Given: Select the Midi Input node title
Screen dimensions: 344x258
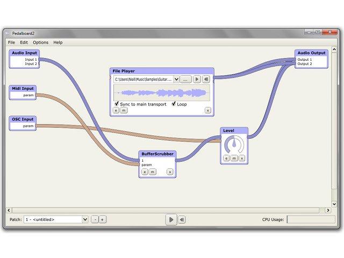Looking at the screenshot, I should click(x=23, y=88).
